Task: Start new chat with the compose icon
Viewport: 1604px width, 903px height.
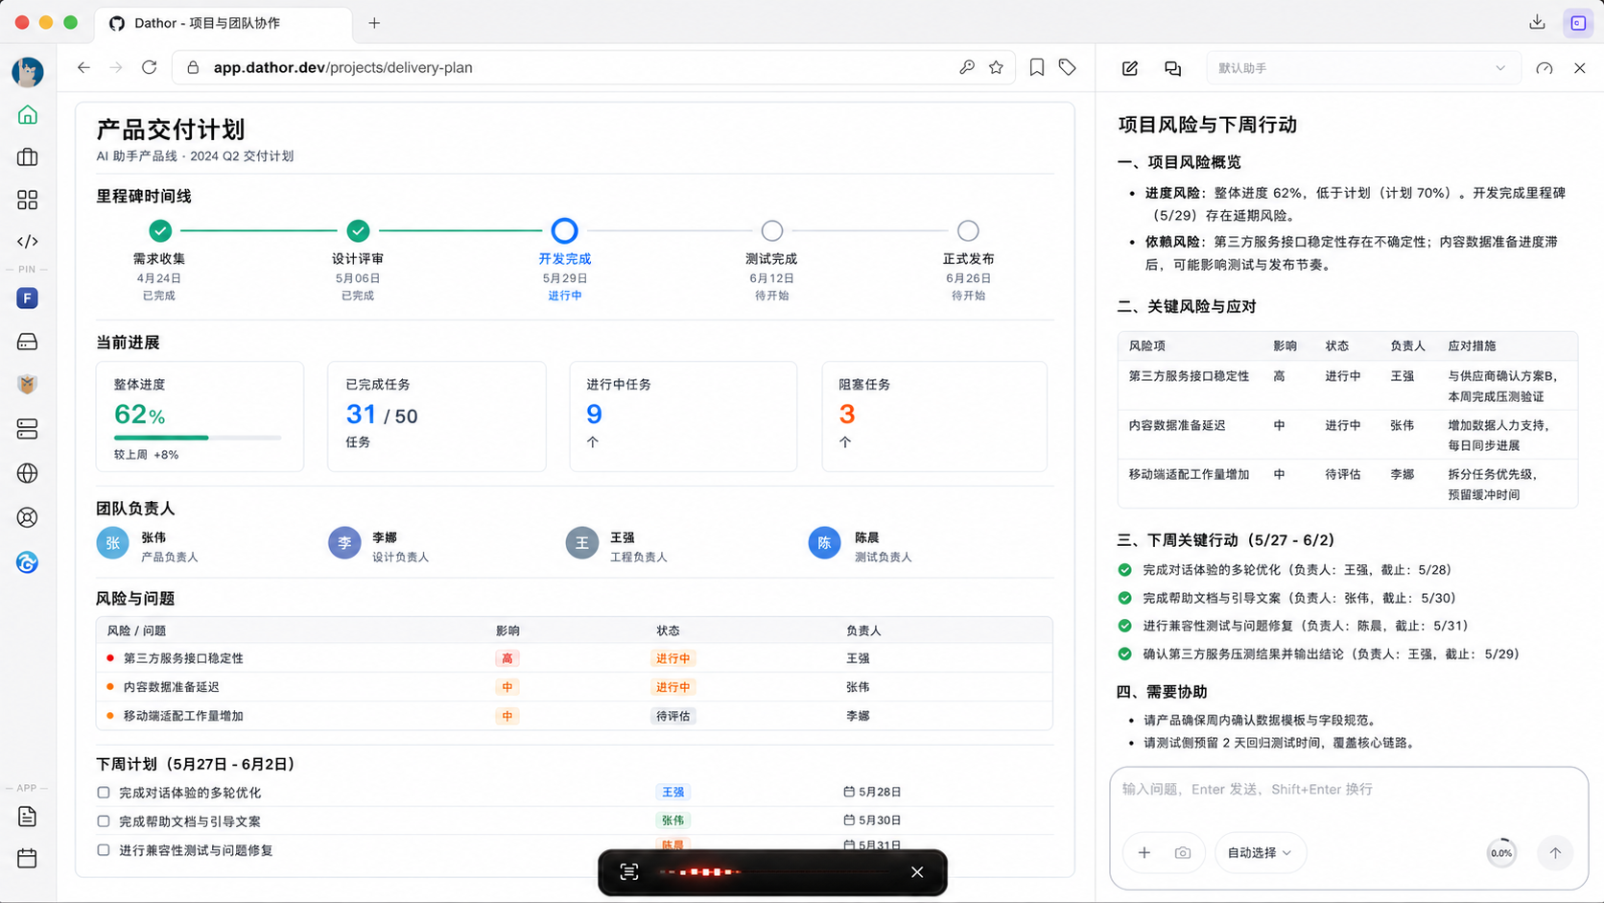Action: (1130, 68)
